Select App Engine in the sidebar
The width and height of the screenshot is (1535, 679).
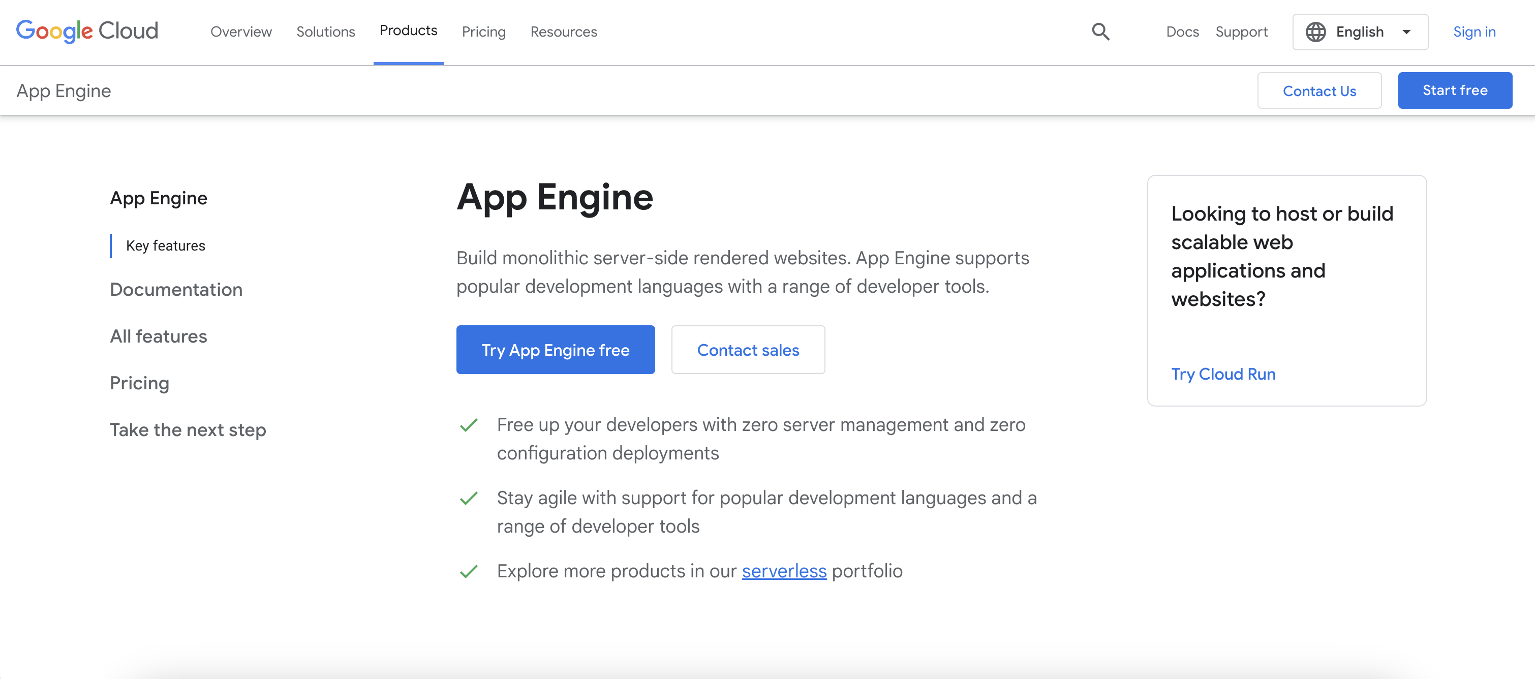159,198
